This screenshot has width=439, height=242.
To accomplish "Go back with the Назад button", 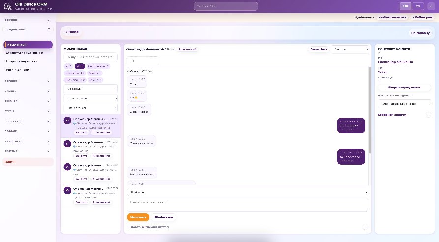I will point(72,32).
